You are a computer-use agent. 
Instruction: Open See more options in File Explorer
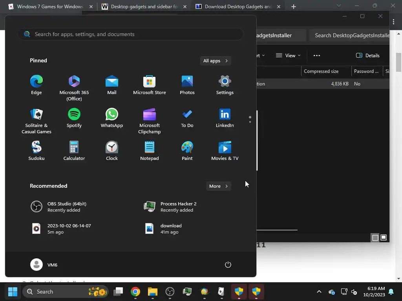pos(317,56)
